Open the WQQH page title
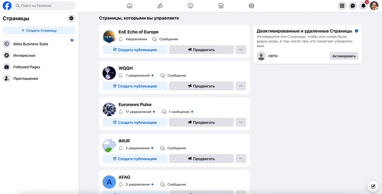Image resolution: width=382 pixels, height=194 pixels. click(x=126, y=68)
